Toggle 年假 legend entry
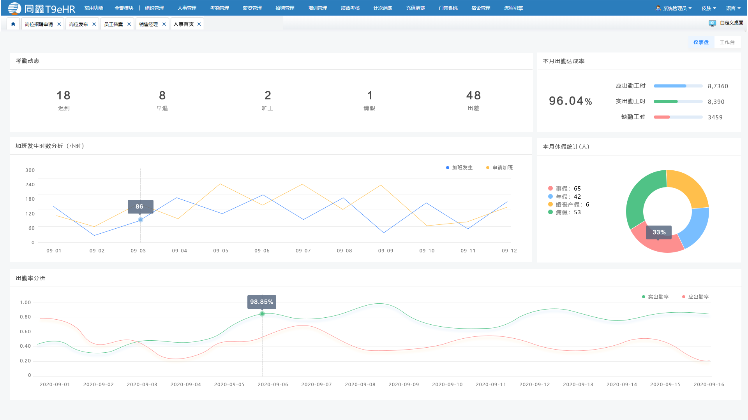Viewport: 748px width, 420px height. pyautogui.click(x=565, y=197)
